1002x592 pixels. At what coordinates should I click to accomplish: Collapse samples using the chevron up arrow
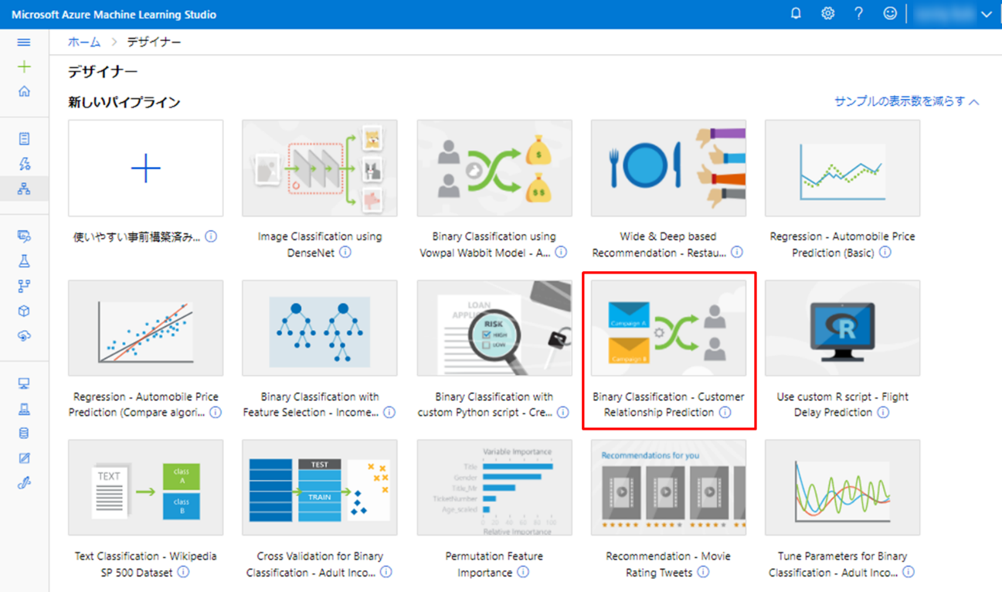(x=974, y=101)
